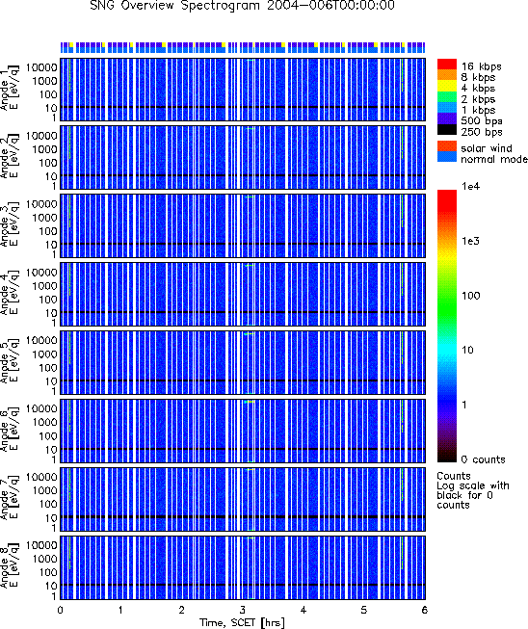The height and width of the screenshot is (629, 528).
Task: Click the Anode 1 spectrogram panel
Action: point(243,90)
